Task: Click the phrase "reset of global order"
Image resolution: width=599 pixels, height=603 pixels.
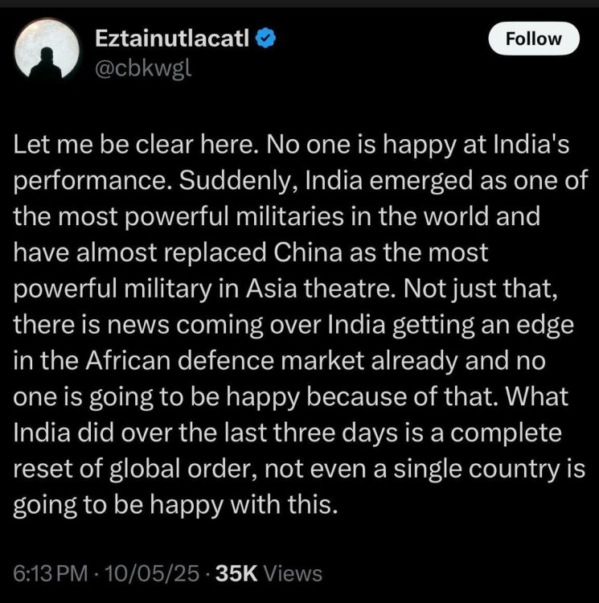Action: tap(134, 469)
